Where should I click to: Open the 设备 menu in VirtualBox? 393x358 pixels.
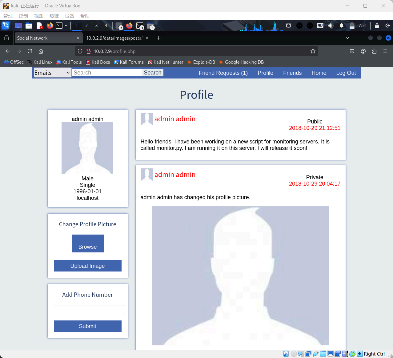pos(69,16)
